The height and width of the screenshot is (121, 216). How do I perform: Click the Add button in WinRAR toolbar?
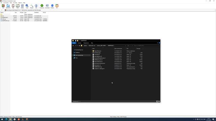point(3,6)
